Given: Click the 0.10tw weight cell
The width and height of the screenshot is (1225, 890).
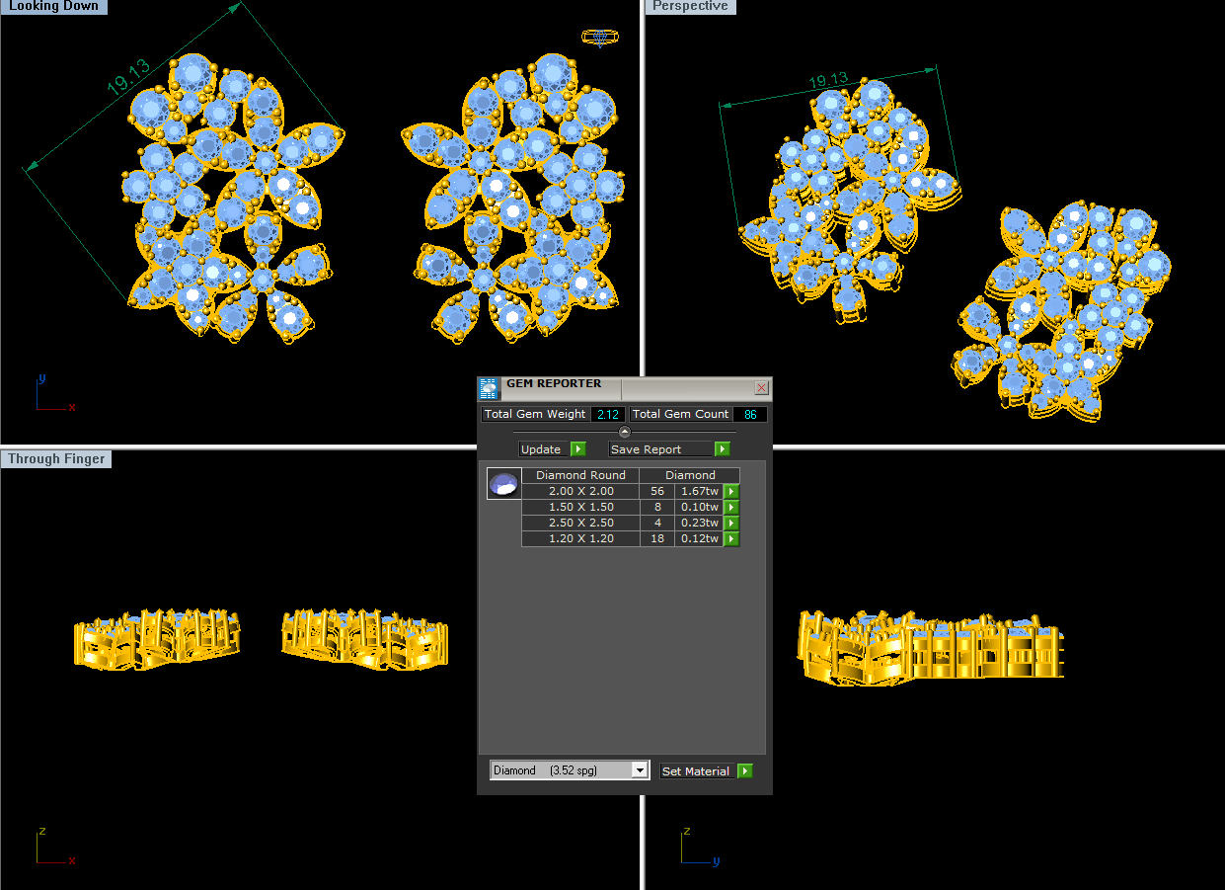Looking at the screenshot, I should click(700, 507).
